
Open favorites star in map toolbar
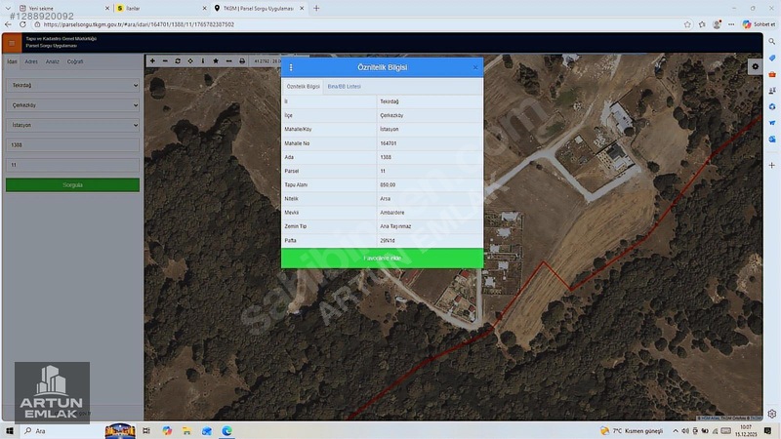click(x=216, y=60)
